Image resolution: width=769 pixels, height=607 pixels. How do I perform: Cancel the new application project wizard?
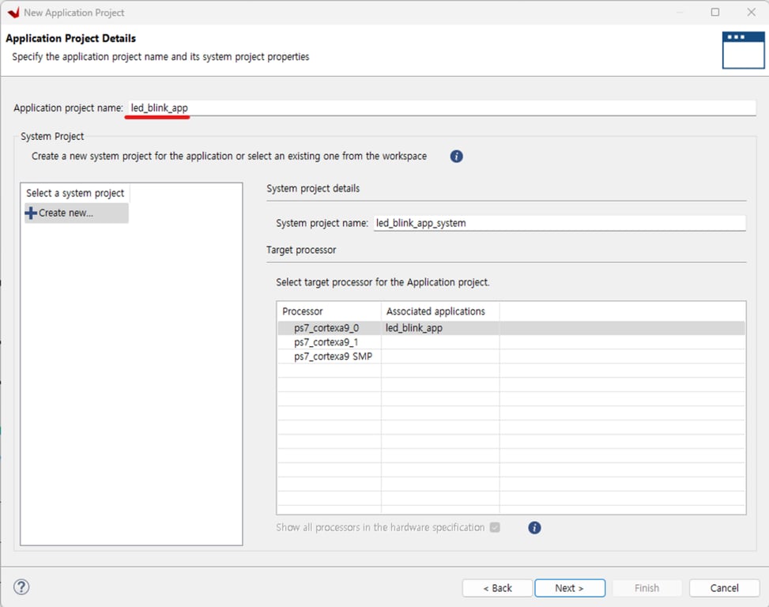[x=724, y=588]
